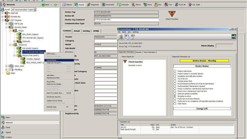Click the Custom view icon in bottom panel
Image resolution: width=247 pixels, height=139 pixels.
3,137
